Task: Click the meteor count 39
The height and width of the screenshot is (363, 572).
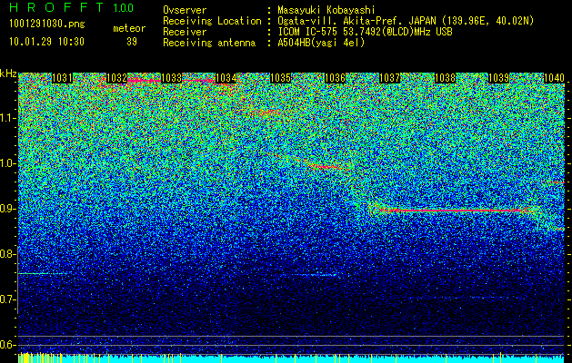Action: click(x=132, y=42)
